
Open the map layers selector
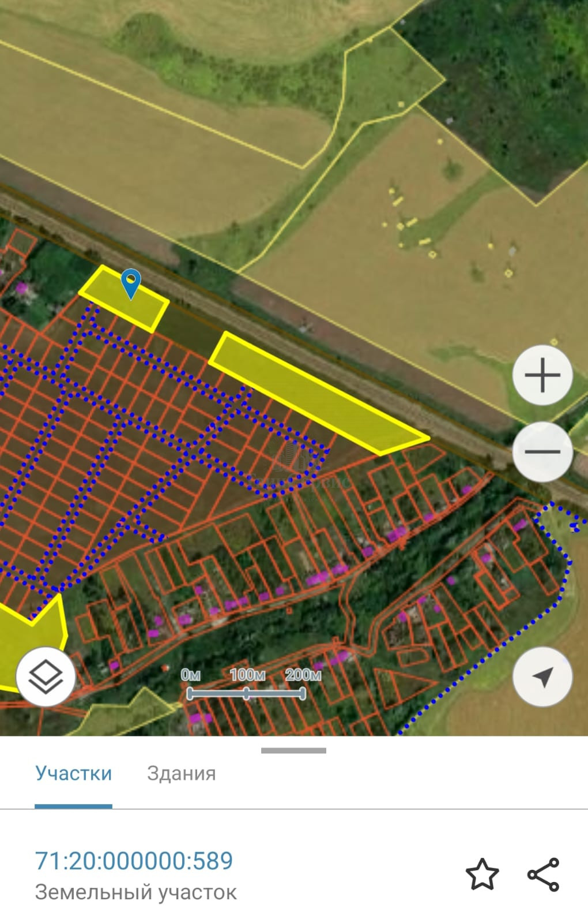coord(46,677)
